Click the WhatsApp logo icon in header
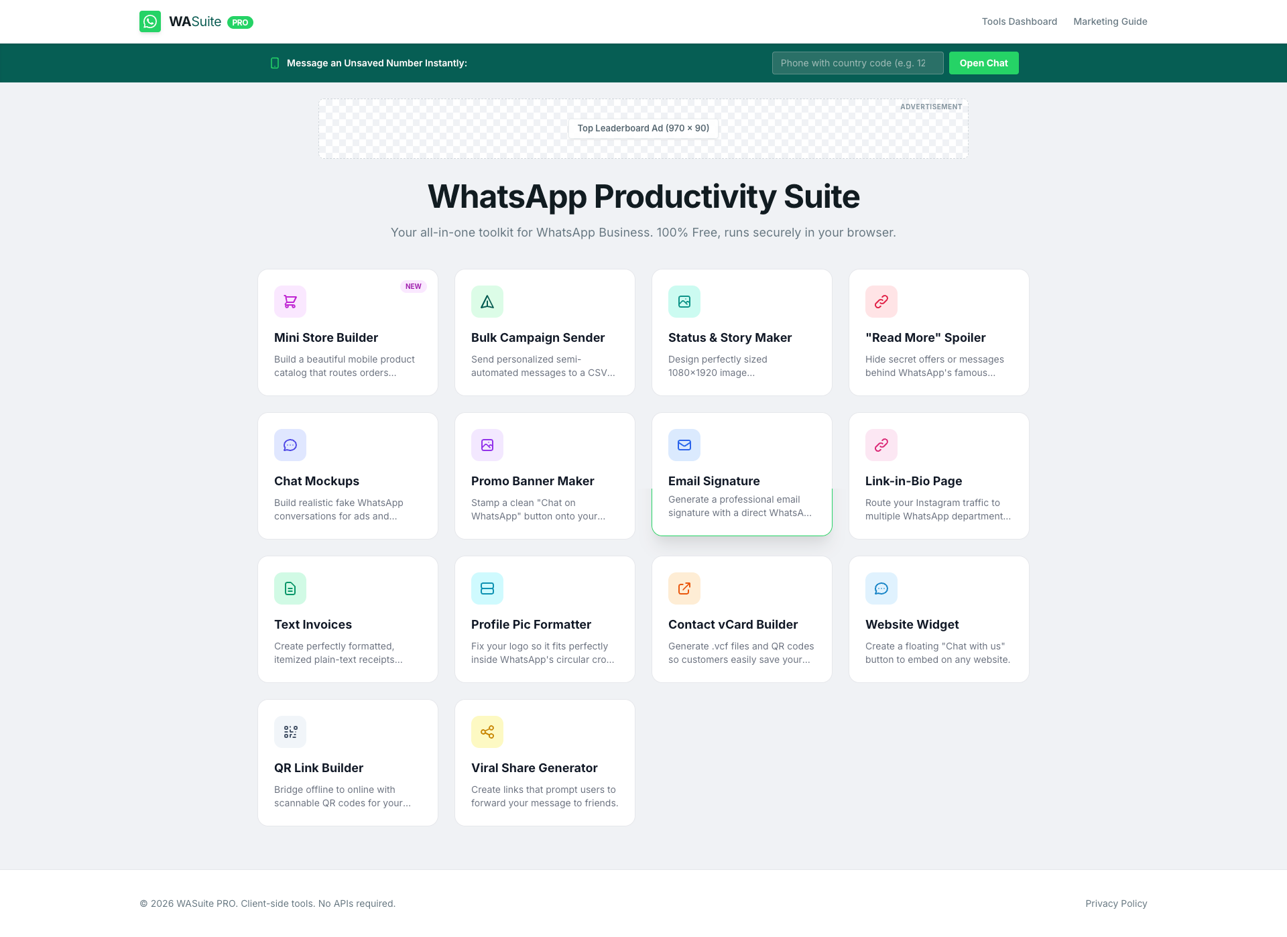Image resolution: width=1287 pixels, height=937 pixels. (x=150, y=21)
